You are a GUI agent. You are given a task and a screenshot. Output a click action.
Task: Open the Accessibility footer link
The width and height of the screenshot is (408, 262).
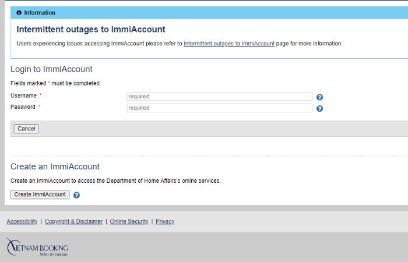22,221
